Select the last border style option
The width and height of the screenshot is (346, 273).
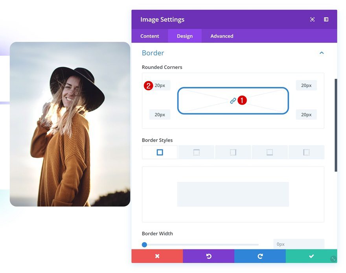tap(306, 152)
